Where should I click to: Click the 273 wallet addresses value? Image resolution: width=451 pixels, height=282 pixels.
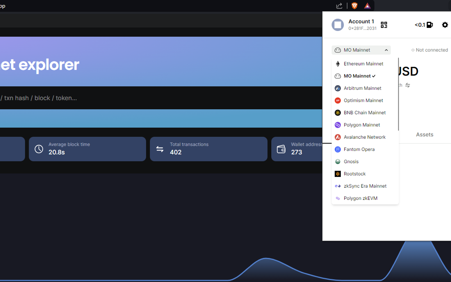tap(297, 152)
